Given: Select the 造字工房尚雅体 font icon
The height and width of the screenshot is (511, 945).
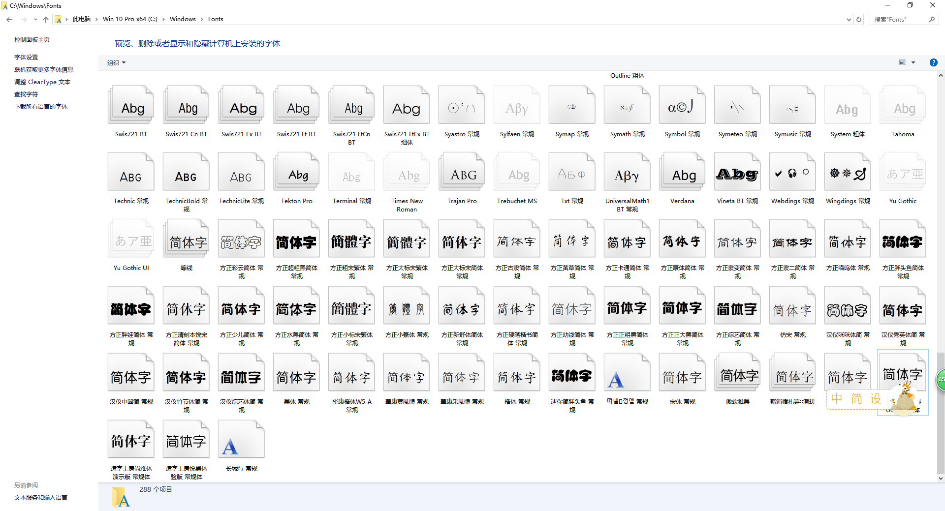Looking at the screenshot, I should coord(131,440).
